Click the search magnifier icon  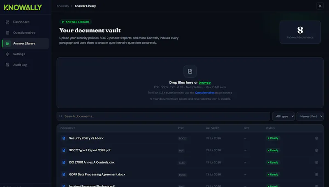[x=61, y=116]
